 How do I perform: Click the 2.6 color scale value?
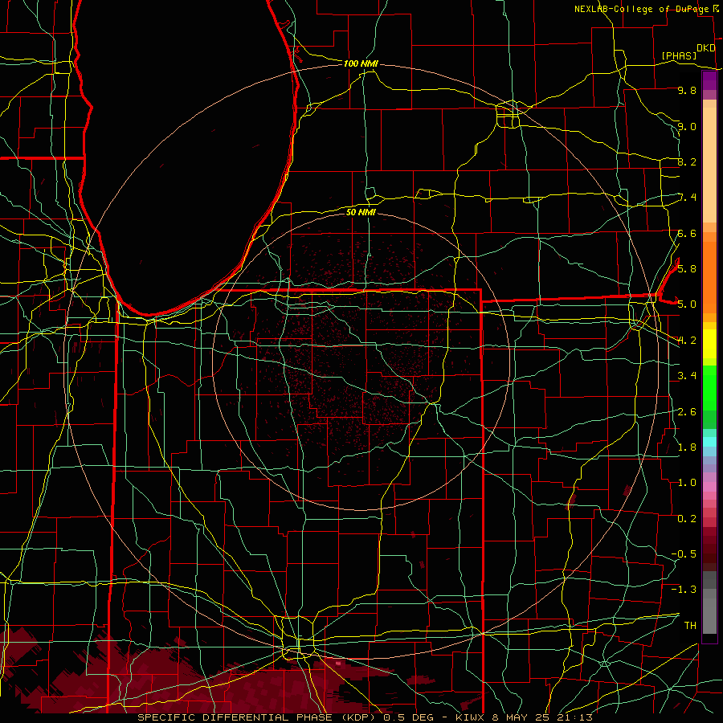[687, 412]
